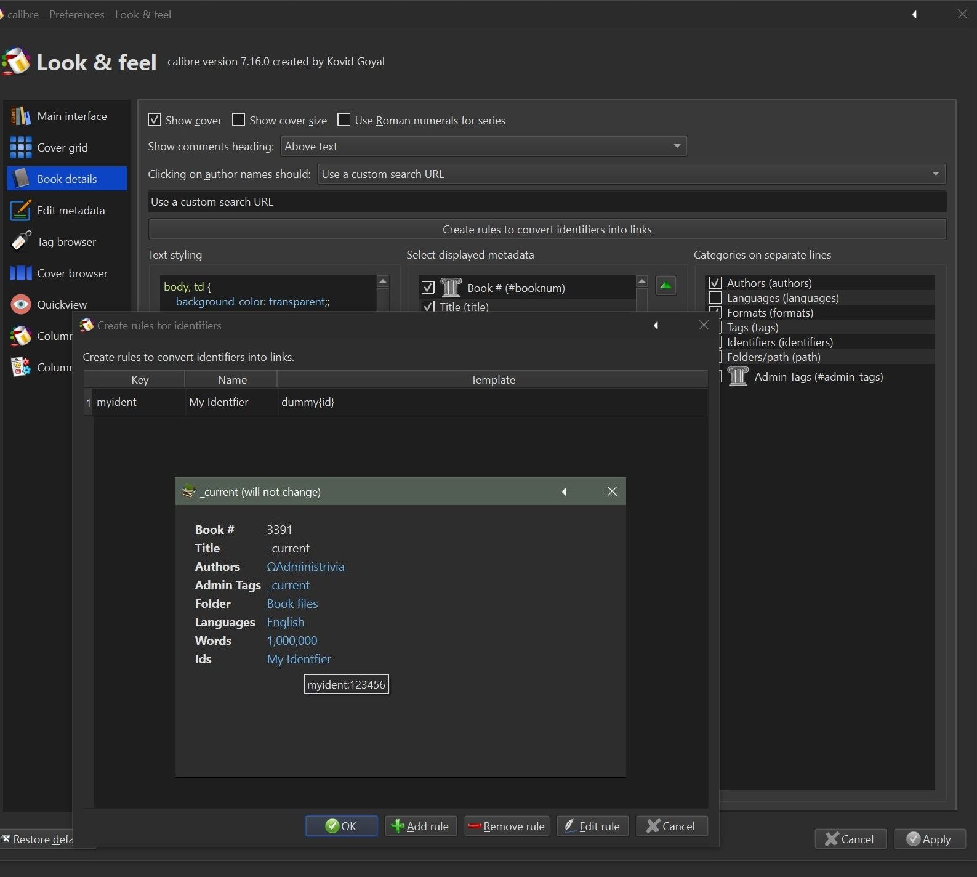This screenshot has width=977, height=877.
Task: Click the Quickview eye icon
Action: pos(21,304)
